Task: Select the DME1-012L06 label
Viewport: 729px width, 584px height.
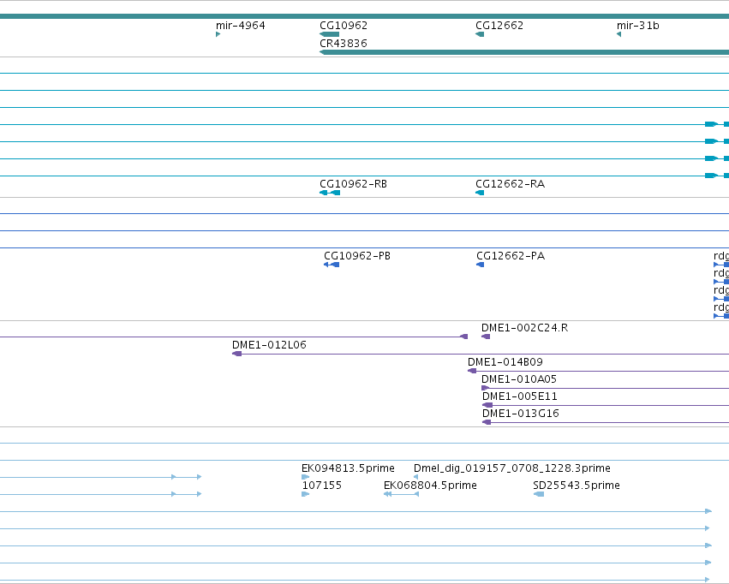Action: [x=269, y=345]
